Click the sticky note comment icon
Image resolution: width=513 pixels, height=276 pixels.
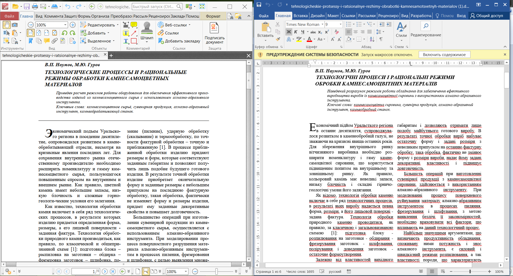tap(134, 25)
